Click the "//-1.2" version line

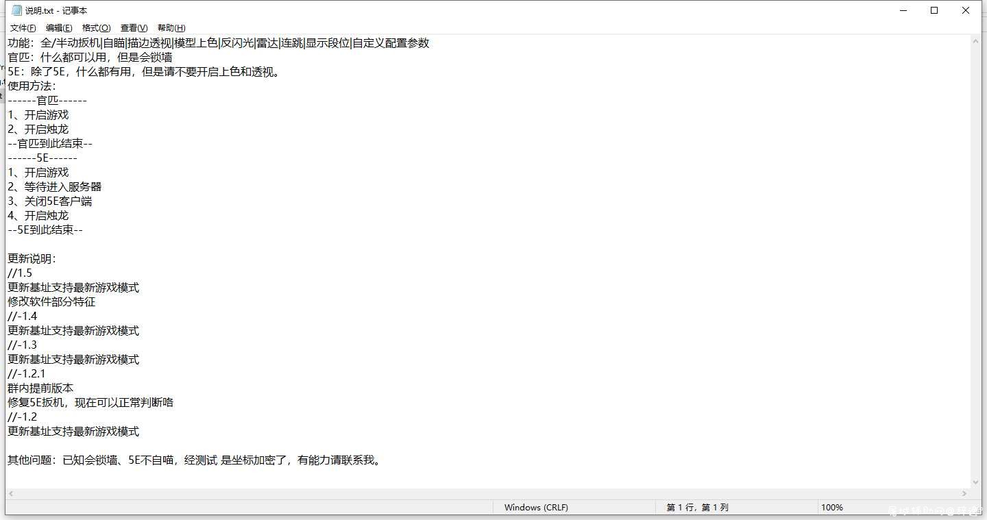tap(22, 417)
